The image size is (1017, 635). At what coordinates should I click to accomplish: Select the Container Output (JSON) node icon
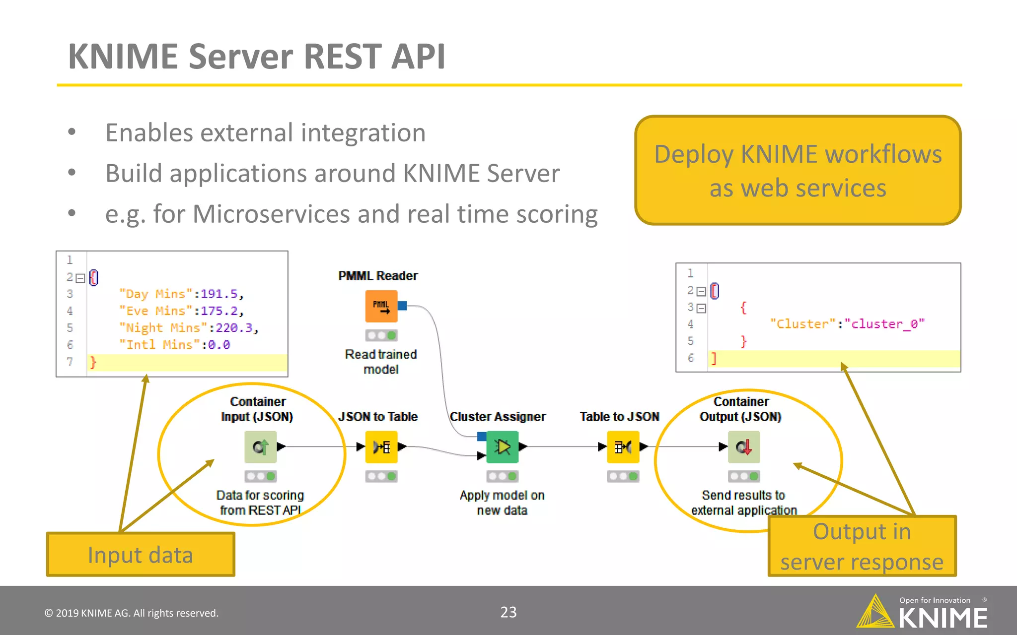coord(744,447)
